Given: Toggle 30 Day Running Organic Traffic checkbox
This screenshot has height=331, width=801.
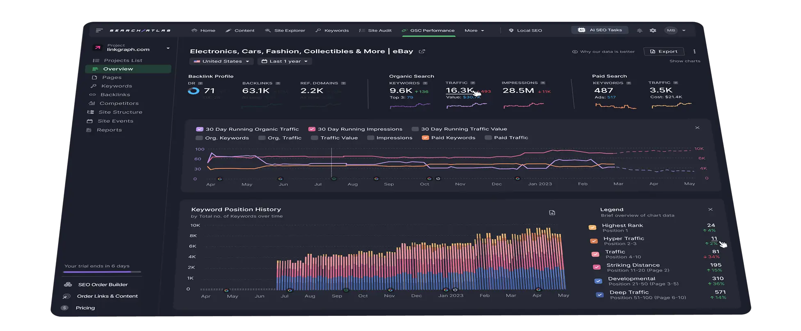Looking at the screenshot, I should 200,129.
